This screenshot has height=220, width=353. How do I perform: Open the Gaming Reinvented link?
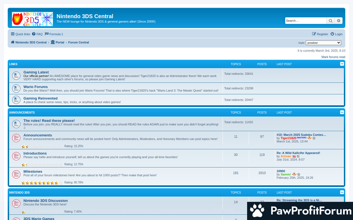[41, 98]
